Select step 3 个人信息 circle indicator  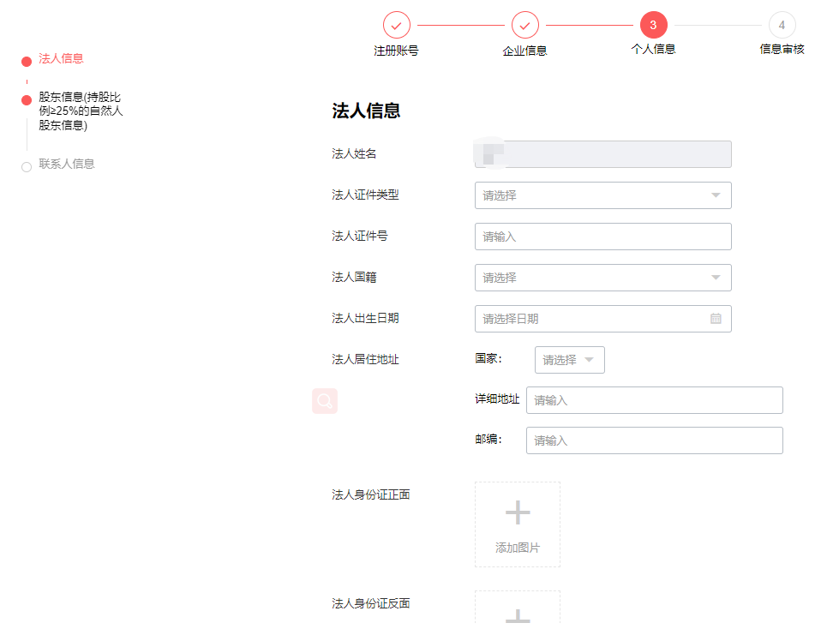(x=653, y=25)
